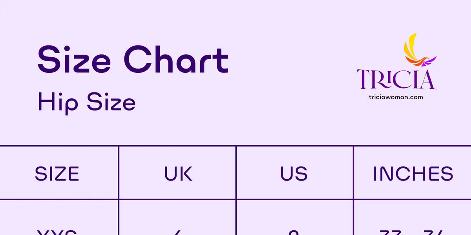Select the SIZE column header

[x=57, y=174]
